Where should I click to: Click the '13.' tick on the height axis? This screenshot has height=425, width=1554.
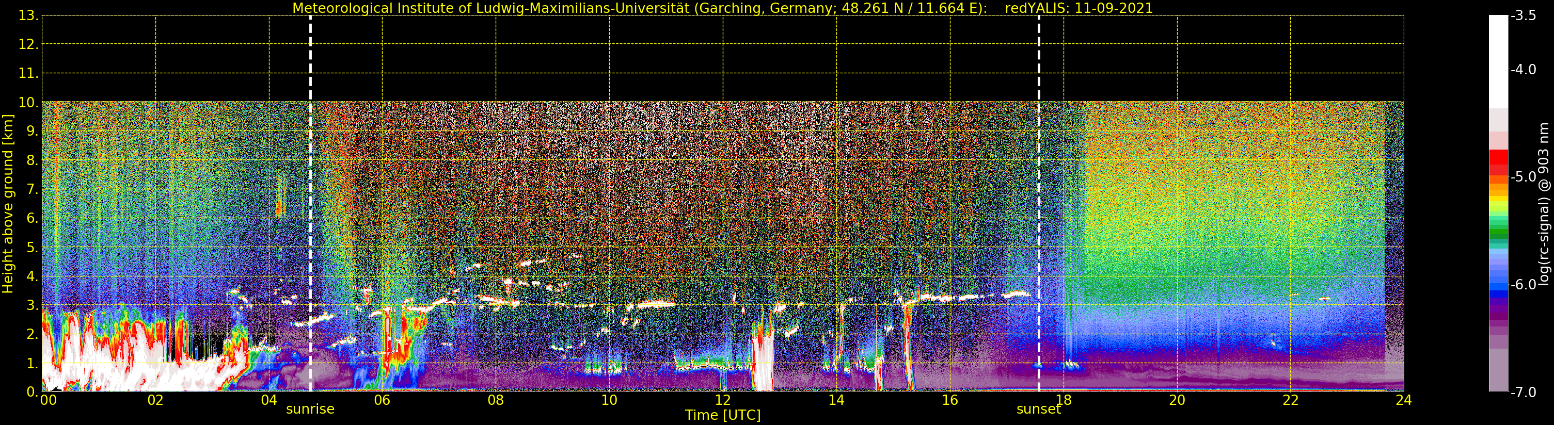tap(28, 15)
